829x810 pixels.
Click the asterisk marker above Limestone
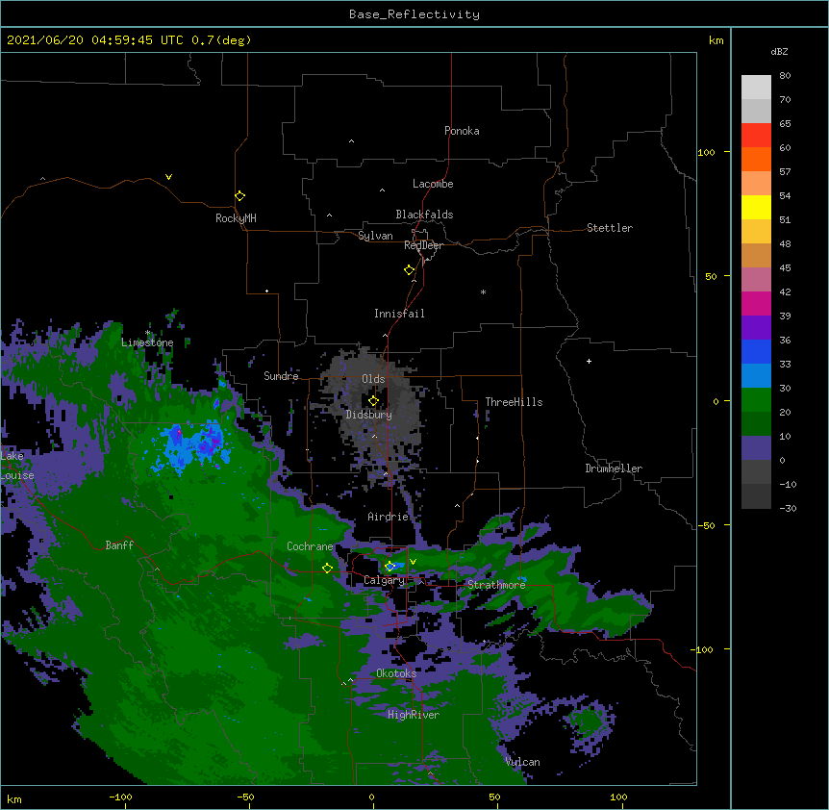pyautogui.click(x=147, y=333)
